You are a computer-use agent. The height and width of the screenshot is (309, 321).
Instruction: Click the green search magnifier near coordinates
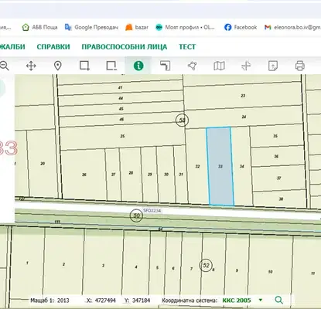[x=278, y=300]
